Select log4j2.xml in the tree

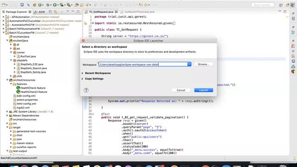click(x=23, y=108)
